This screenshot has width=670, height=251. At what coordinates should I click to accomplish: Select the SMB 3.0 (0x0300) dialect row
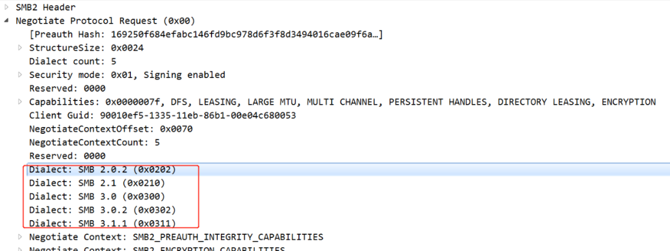tap(97, 196)
